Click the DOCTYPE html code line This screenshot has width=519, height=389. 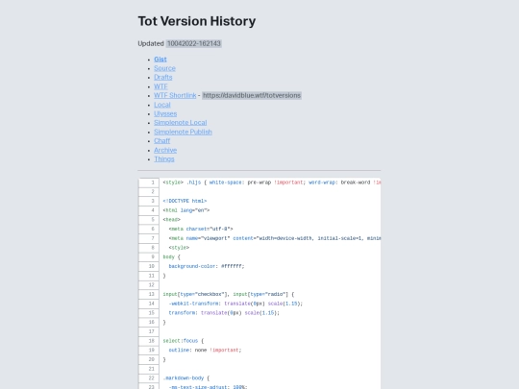coord(185,201)
